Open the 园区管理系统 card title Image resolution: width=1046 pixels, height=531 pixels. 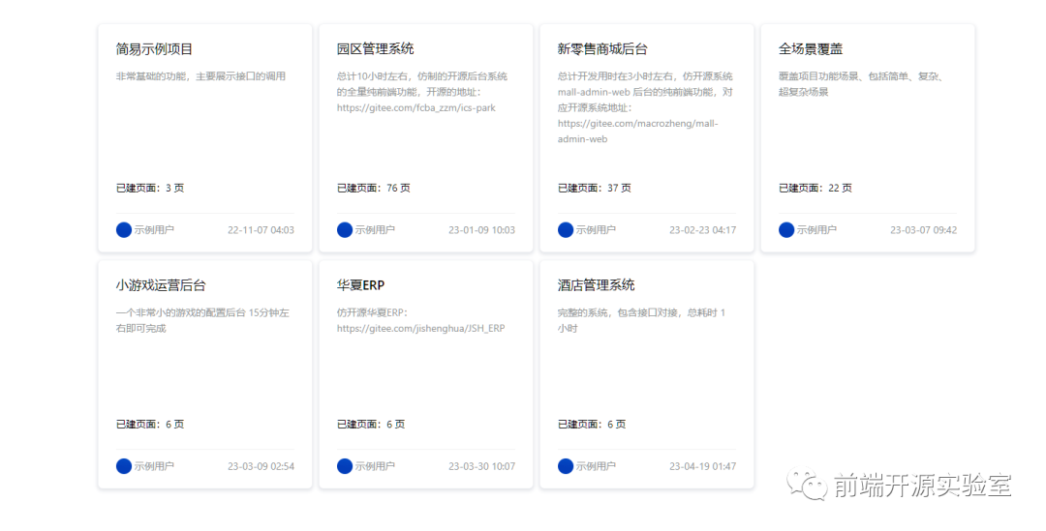pos(375,48)
